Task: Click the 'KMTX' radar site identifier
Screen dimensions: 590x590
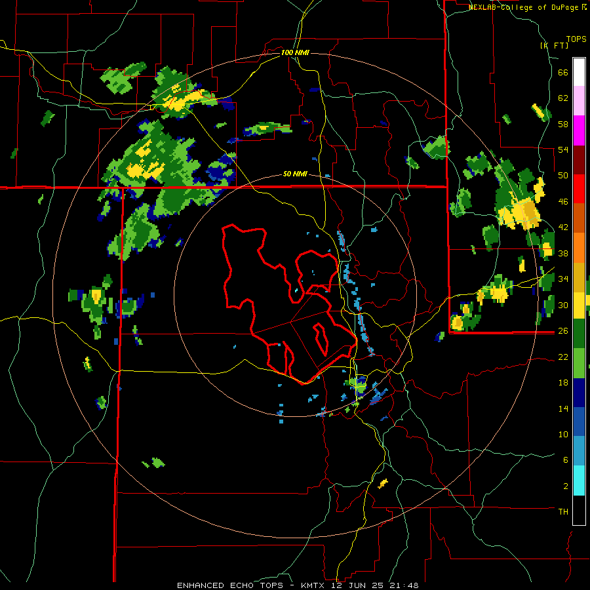Action: click(x=312, y=585)
